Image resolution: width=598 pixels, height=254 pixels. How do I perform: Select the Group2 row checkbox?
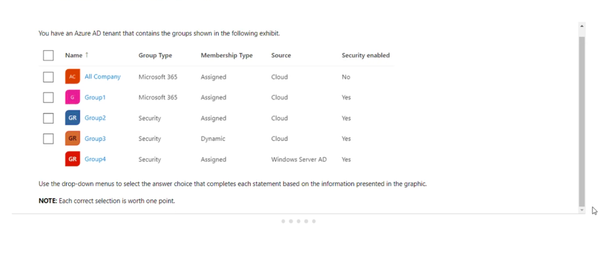tap(48, 118)
